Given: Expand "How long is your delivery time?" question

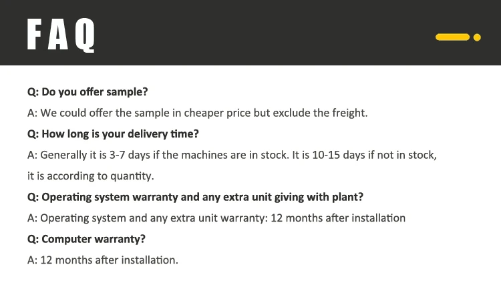Looking at the screenshot, I should [x=113, y=133].
